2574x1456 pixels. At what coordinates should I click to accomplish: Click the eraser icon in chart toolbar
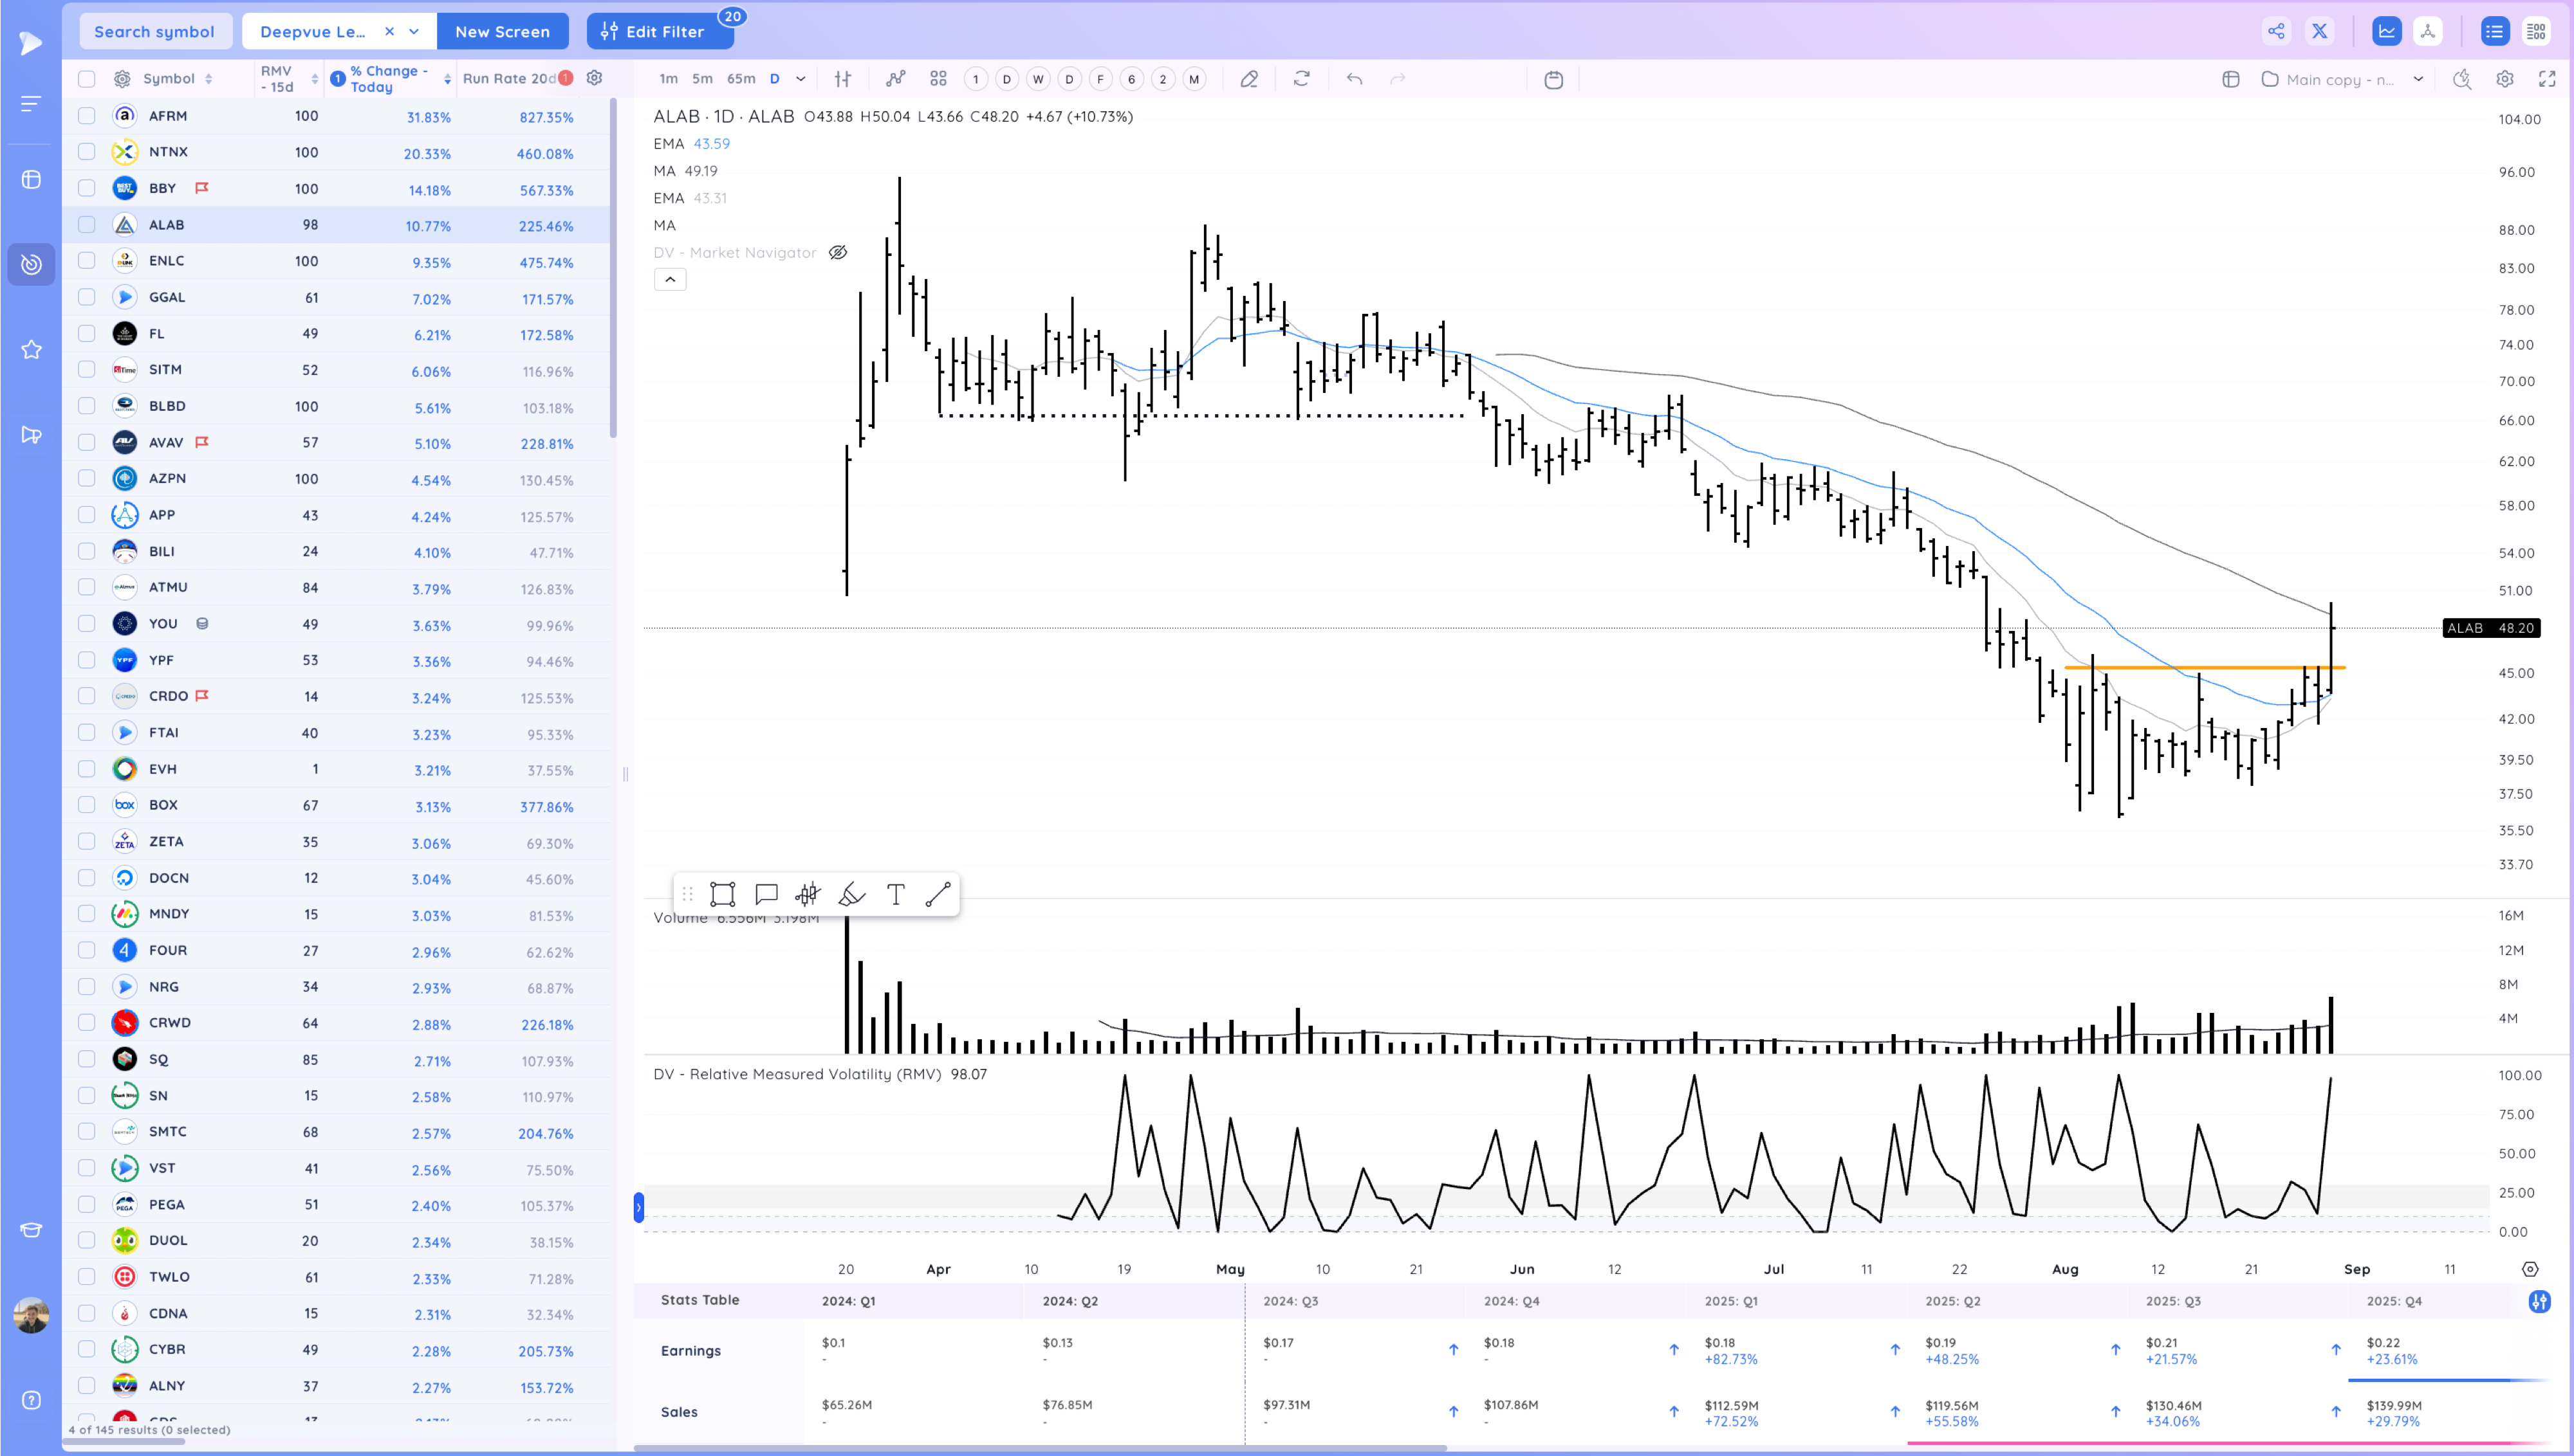1248,79
